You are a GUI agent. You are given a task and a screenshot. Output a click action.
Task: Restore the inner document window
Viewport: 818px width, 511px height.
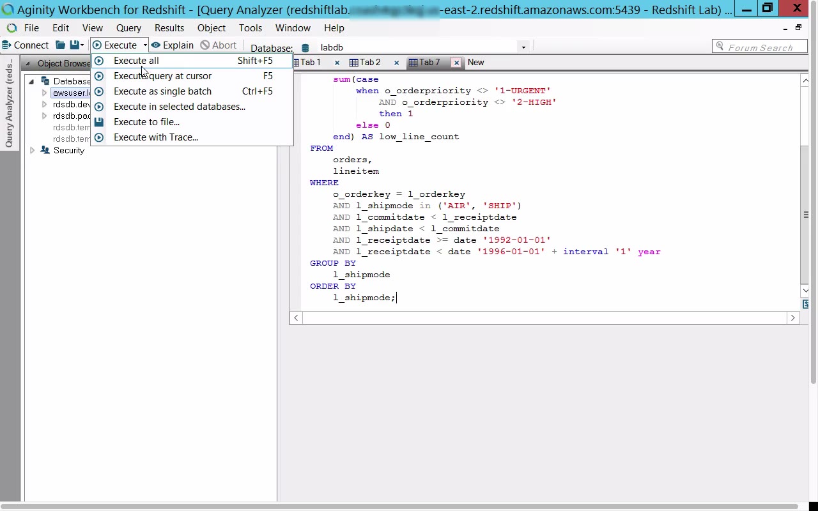point(798,27)
